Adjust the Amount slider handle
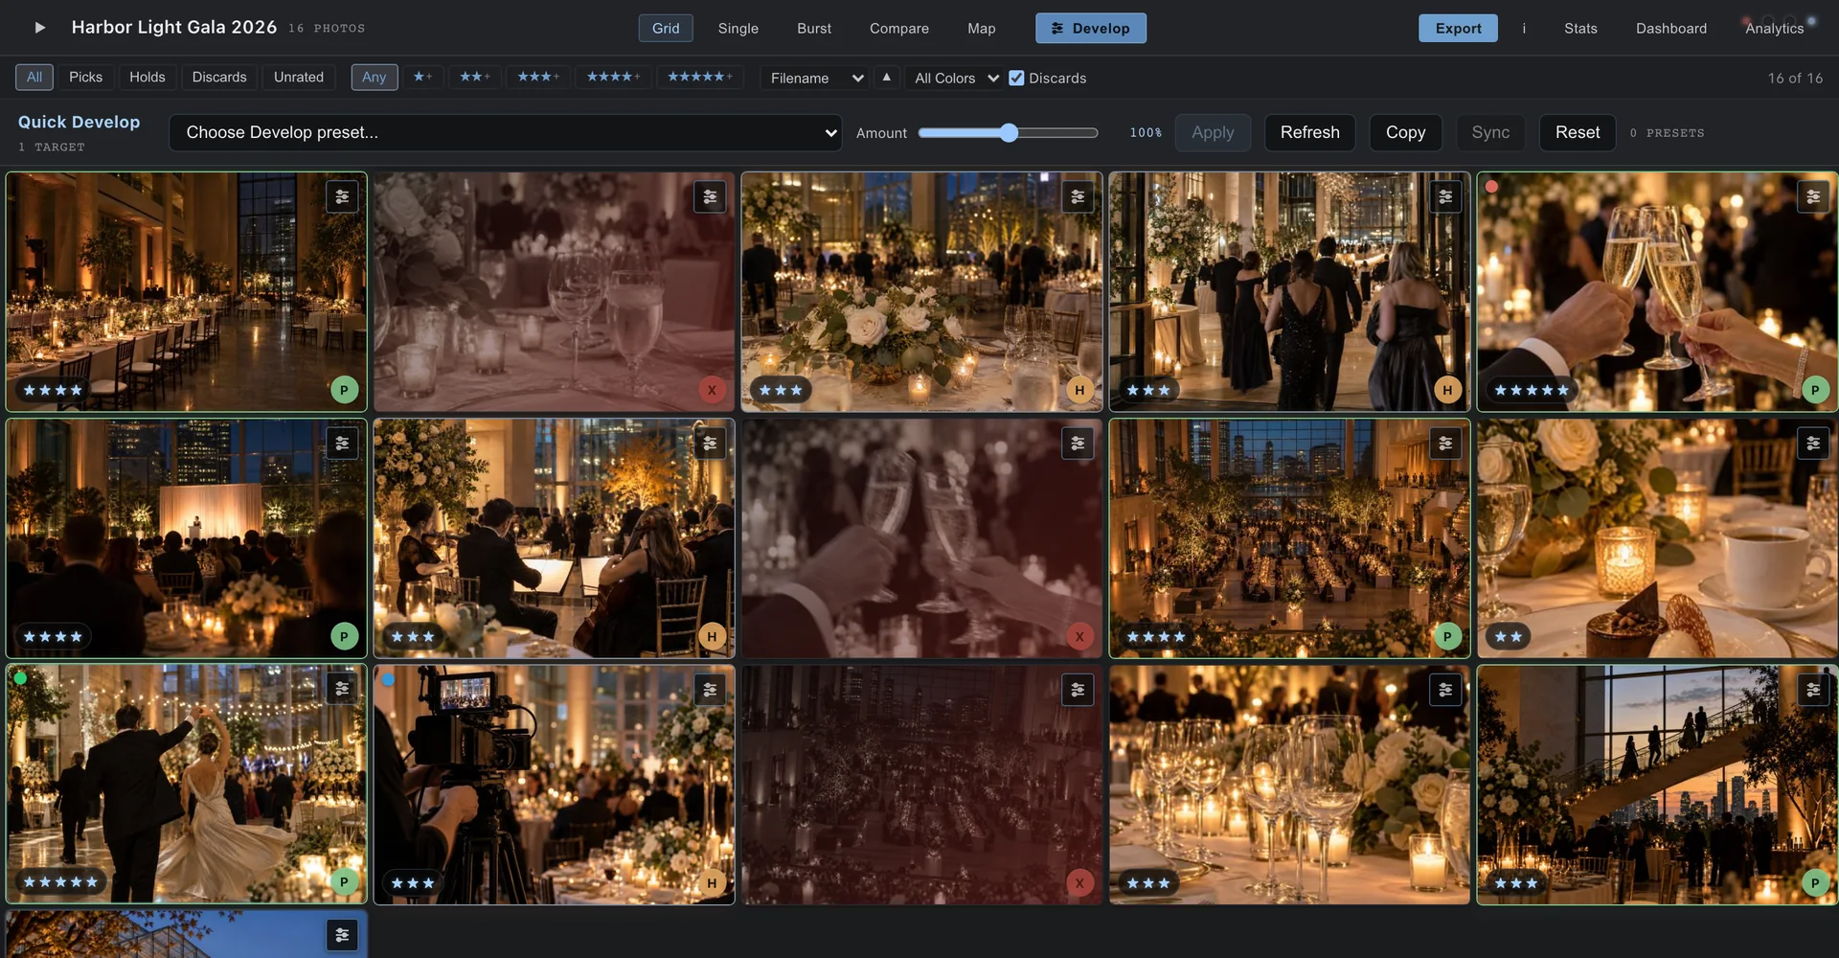 (x=1009, y=132)
